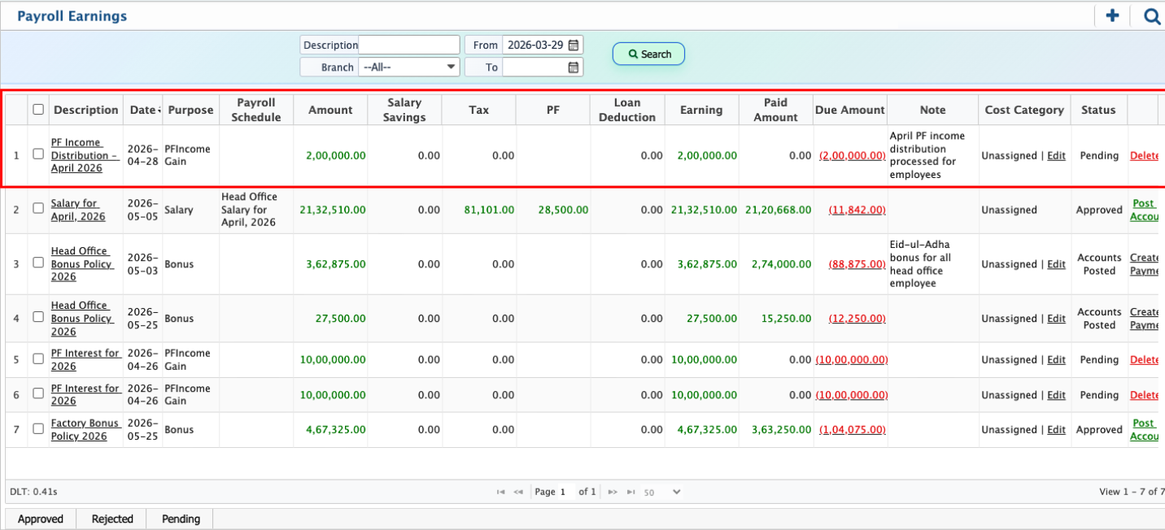Open PF Income Distribution – April 2026 link
1165x530 pixels.
84,155
